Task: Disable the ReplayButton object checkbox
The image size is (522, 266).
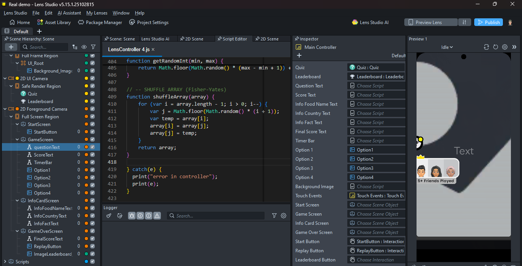Action: [92, 247]
